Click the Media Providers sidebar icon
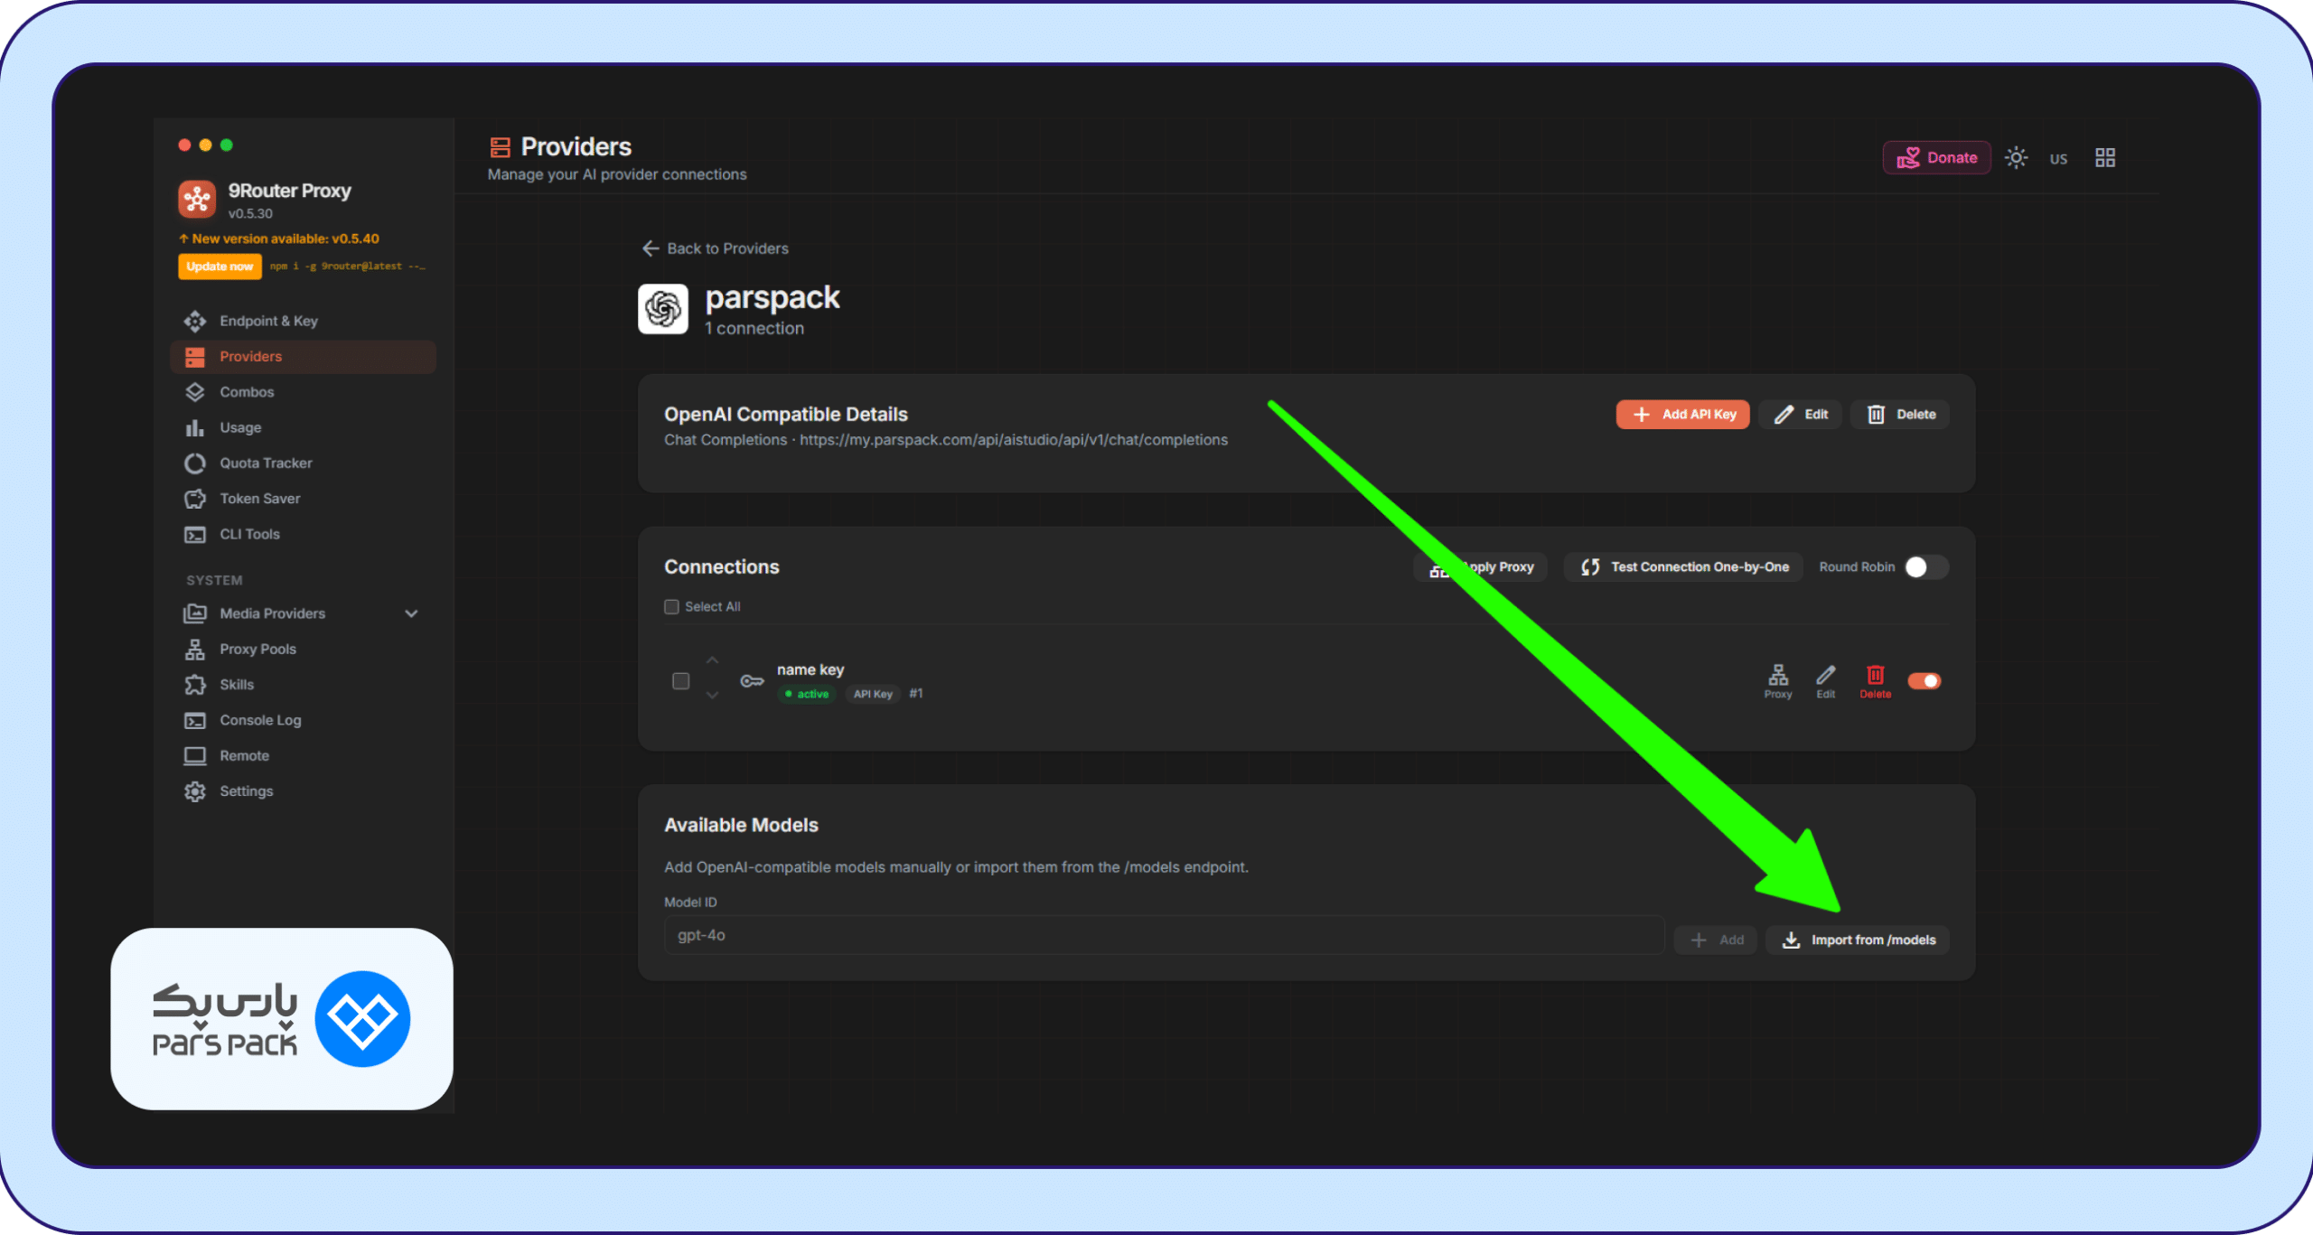 click(195, 613)
